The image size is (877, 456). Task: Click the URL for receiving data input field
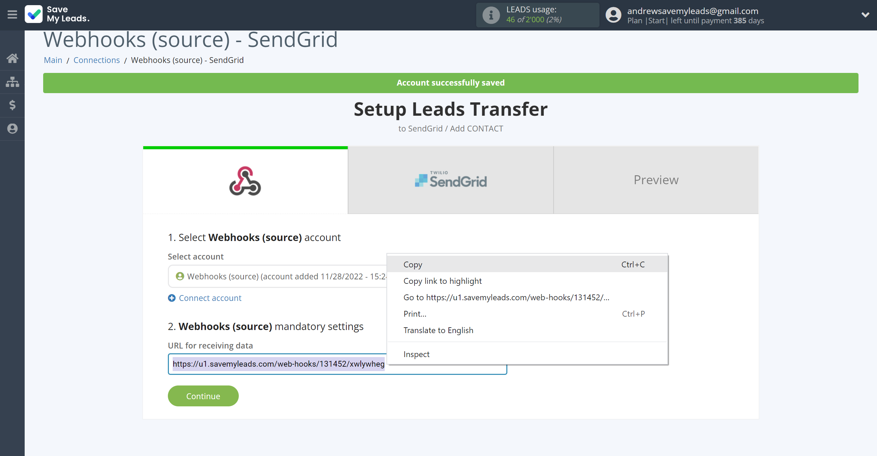(x=336, y=364)
